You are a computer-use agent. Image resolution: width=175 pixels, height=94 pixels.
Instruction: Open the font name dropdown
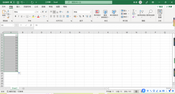coord(35,12)
